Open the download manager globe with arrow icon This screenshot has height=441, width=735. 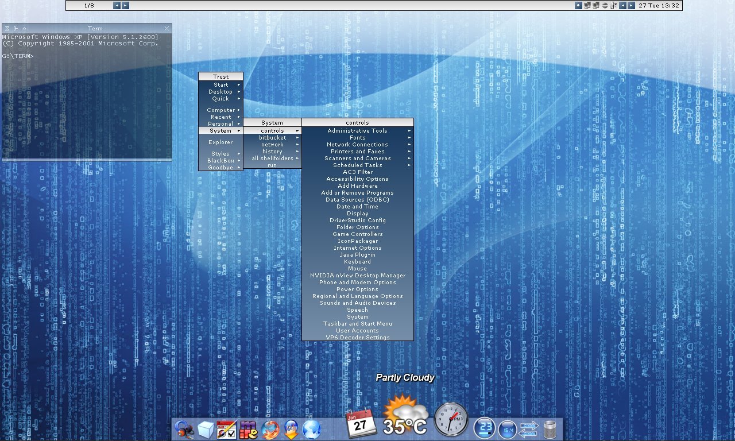coord(291,430)
